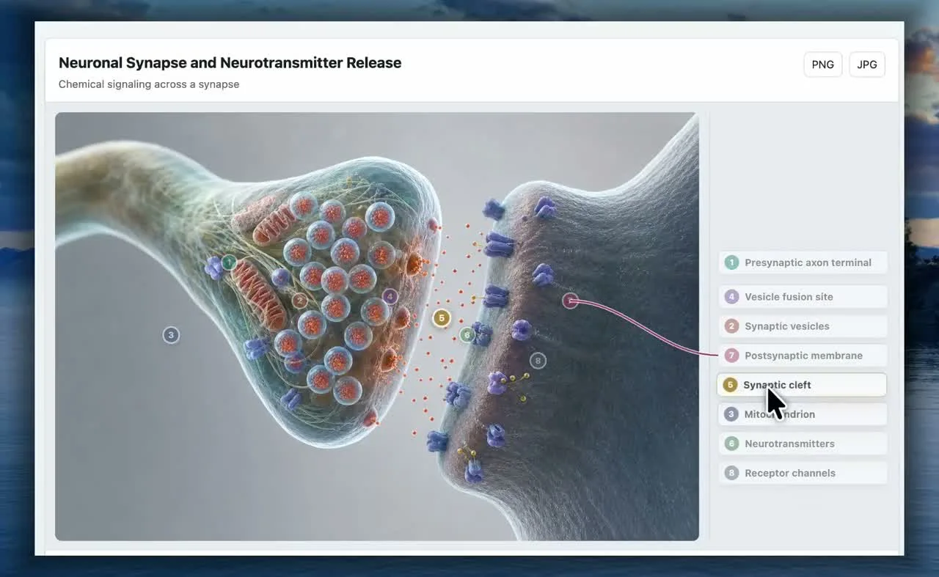Select the Presynaptic axon terminal label
939x577 pixels.
tap(803, 262)
